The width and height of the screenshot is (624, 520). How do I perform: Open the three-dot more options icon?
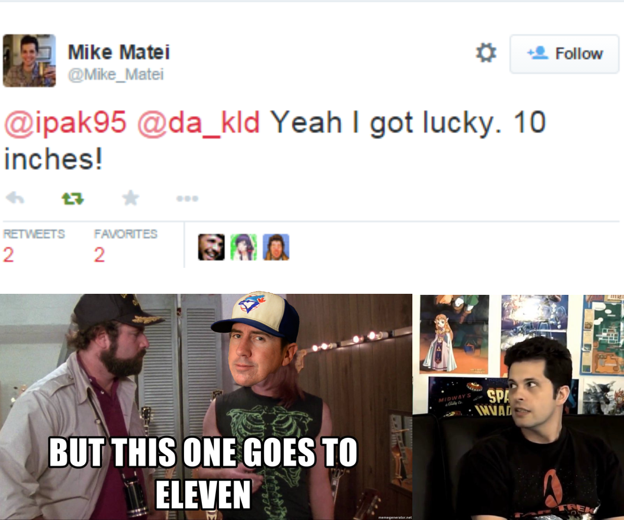tap(187, 198)
